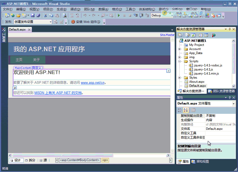This screenshot has height=172, width=238.
Task: Switch to the 设计 view tab
Action: (16, 160)
